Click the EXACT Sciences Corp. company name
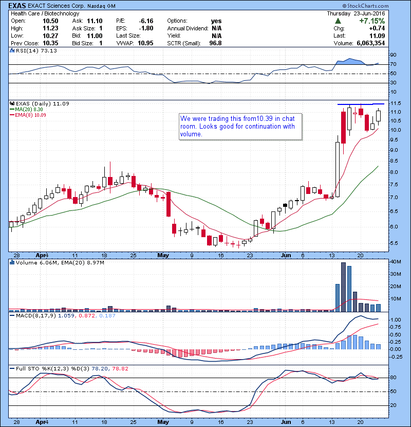The image size is (411, 427). pyautogui.click(x=57, y=6)
